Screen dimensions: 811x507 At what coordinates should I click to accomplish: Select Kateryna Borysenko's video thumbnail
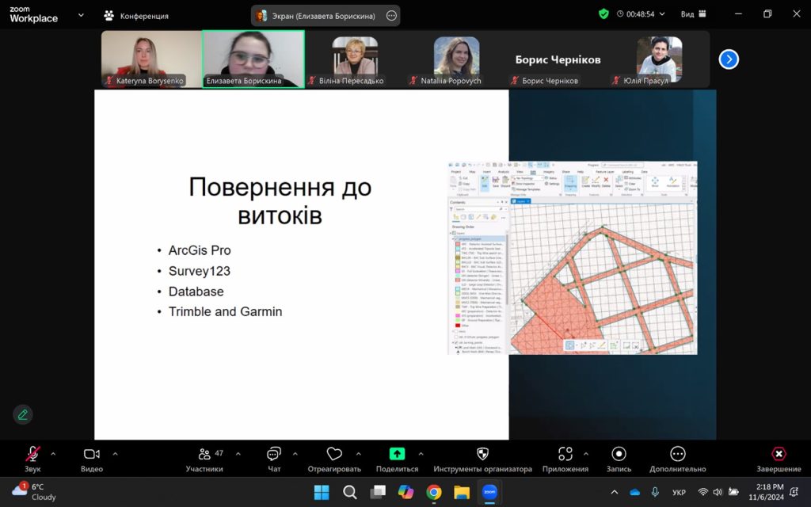(151, 59)
